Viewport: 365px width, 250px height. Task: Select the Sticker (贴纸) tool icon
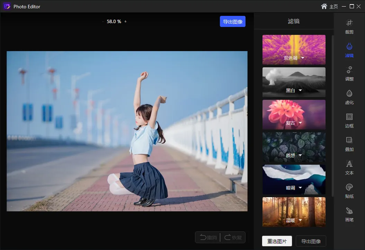click(349, 187)
